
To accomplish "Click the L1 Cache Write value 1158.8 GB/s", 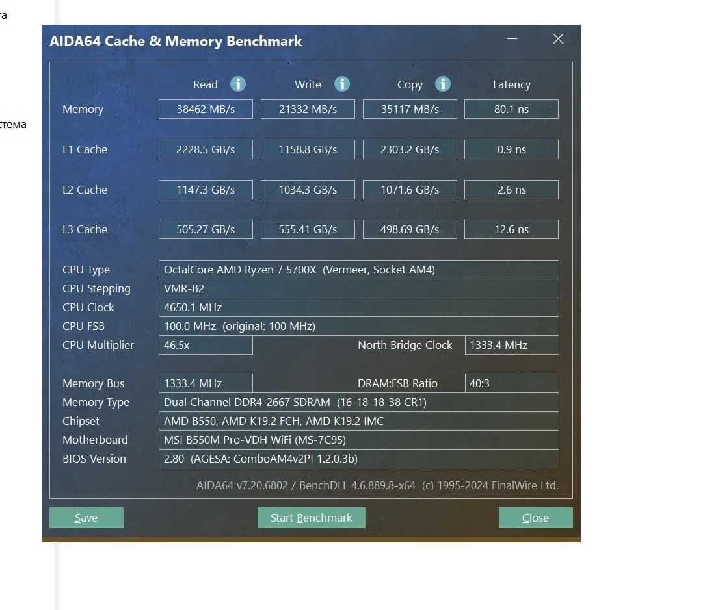I will [308, 149].
